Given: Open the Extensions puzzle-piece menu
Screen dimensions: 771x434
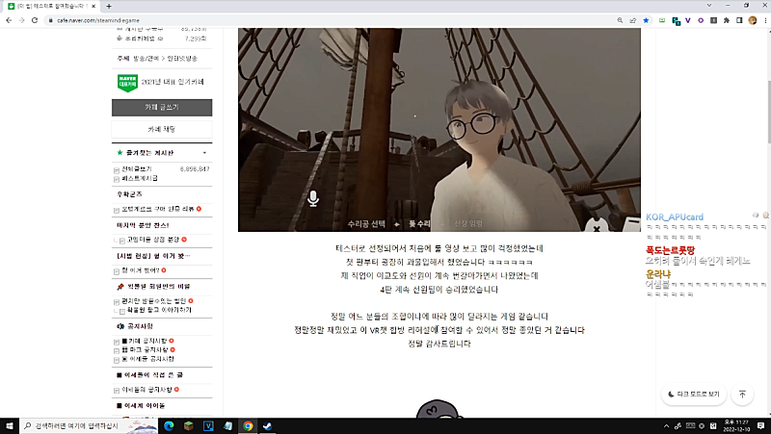Looking at the screenshot, I should (727, 20).
